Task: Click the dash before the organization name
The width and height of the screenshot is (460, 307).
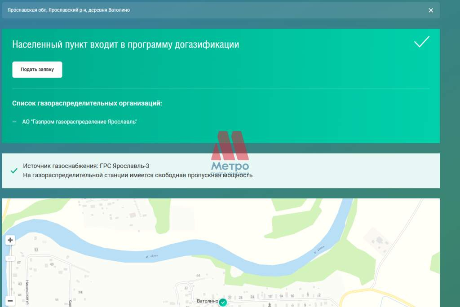Action: tap(13, 121)
